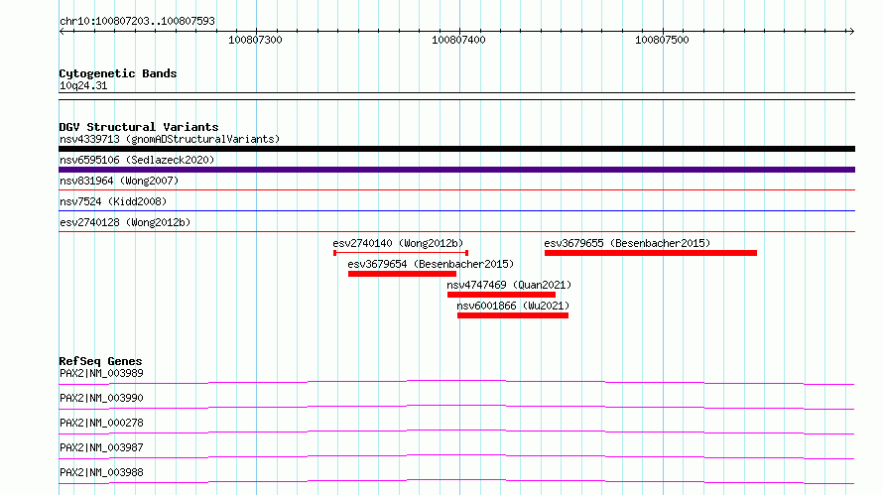Select the red bar under nsv6001866
The width and height of the screenshot is (883, 495).
click(x=513, y=315)
